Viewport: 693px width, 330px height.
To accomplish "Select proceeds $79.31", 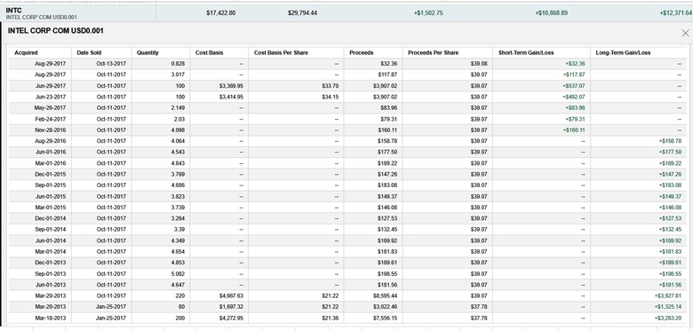I will 388,119.
